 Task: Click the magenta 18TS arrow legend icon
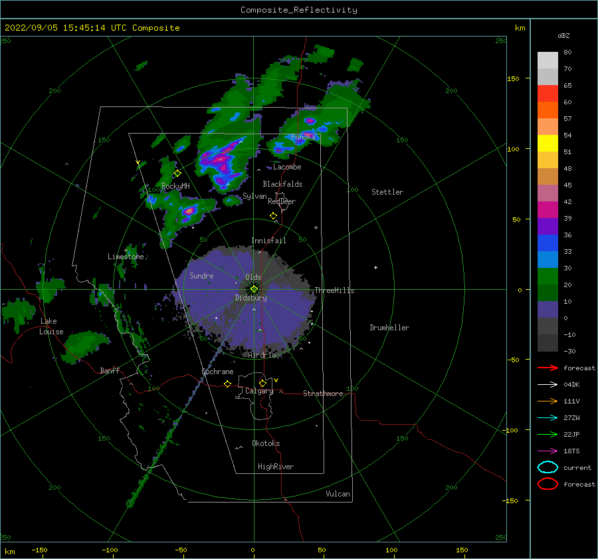pyautogui.click(x=548, y=451)
